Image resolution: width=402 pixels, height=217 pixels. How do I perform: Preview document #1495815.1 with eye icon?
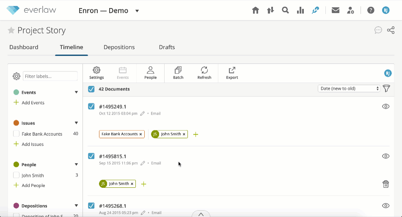385,156
